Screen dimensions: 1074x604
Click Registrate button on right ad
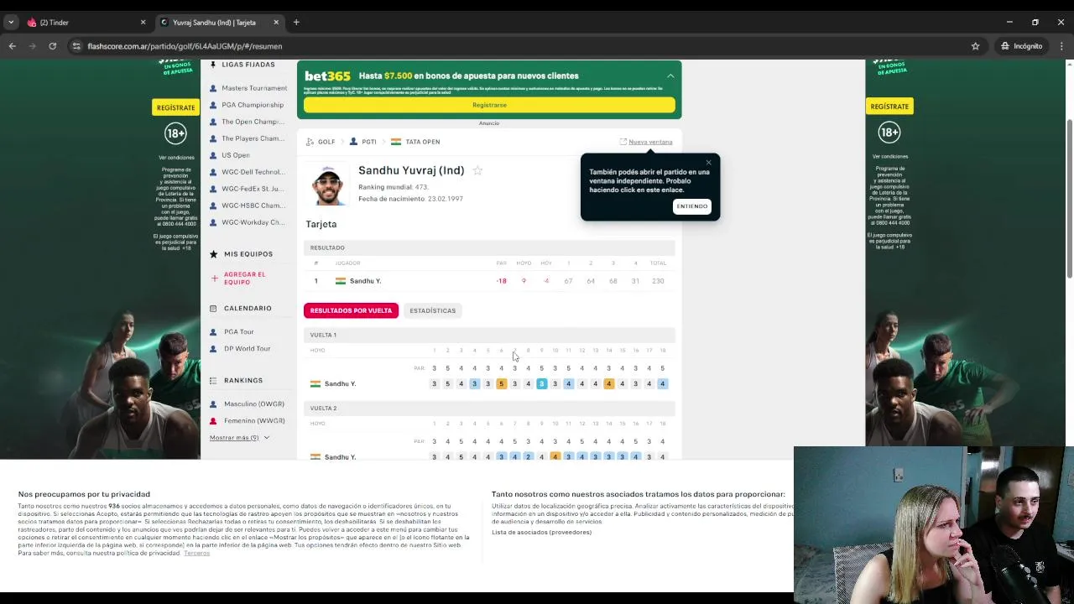(889, 107)
